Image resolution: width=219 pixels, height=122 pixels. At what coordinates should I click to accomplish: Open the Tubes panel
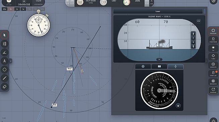click(x=213, y=57)
